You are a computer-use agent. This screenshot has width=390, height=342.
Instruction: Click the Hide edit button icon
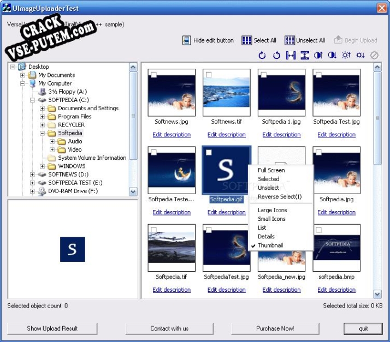(x=187, y=40)
